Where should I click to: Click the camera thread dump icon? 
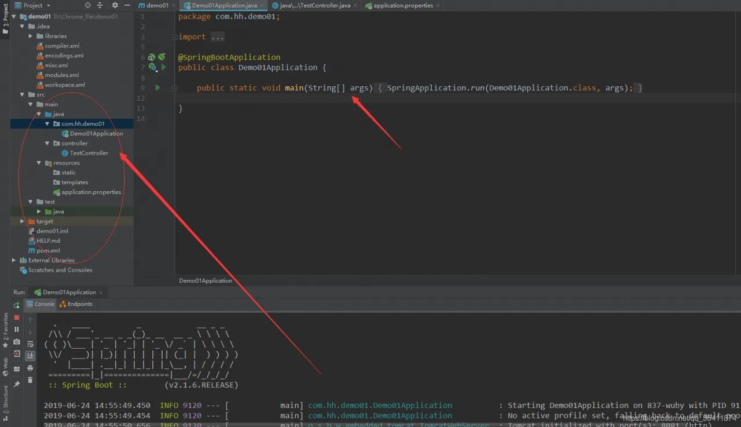(17, 342)
